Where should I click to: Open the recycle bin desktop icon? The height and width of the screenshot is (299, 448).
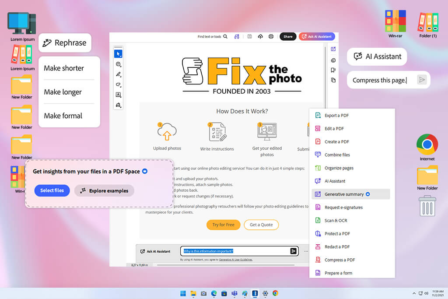(x=427, y=206)
